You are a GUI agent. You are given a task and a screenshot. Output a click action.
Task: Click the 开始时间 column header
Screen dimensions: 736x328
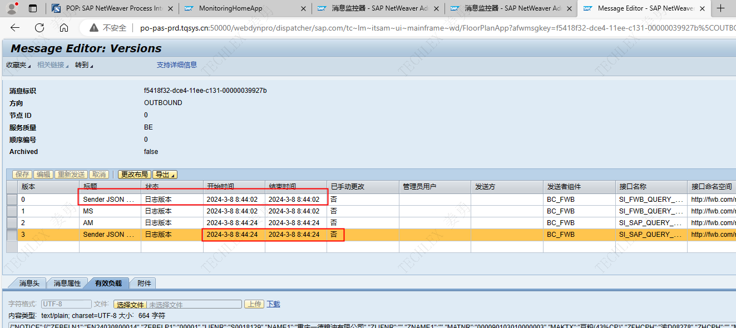(234, 187)
